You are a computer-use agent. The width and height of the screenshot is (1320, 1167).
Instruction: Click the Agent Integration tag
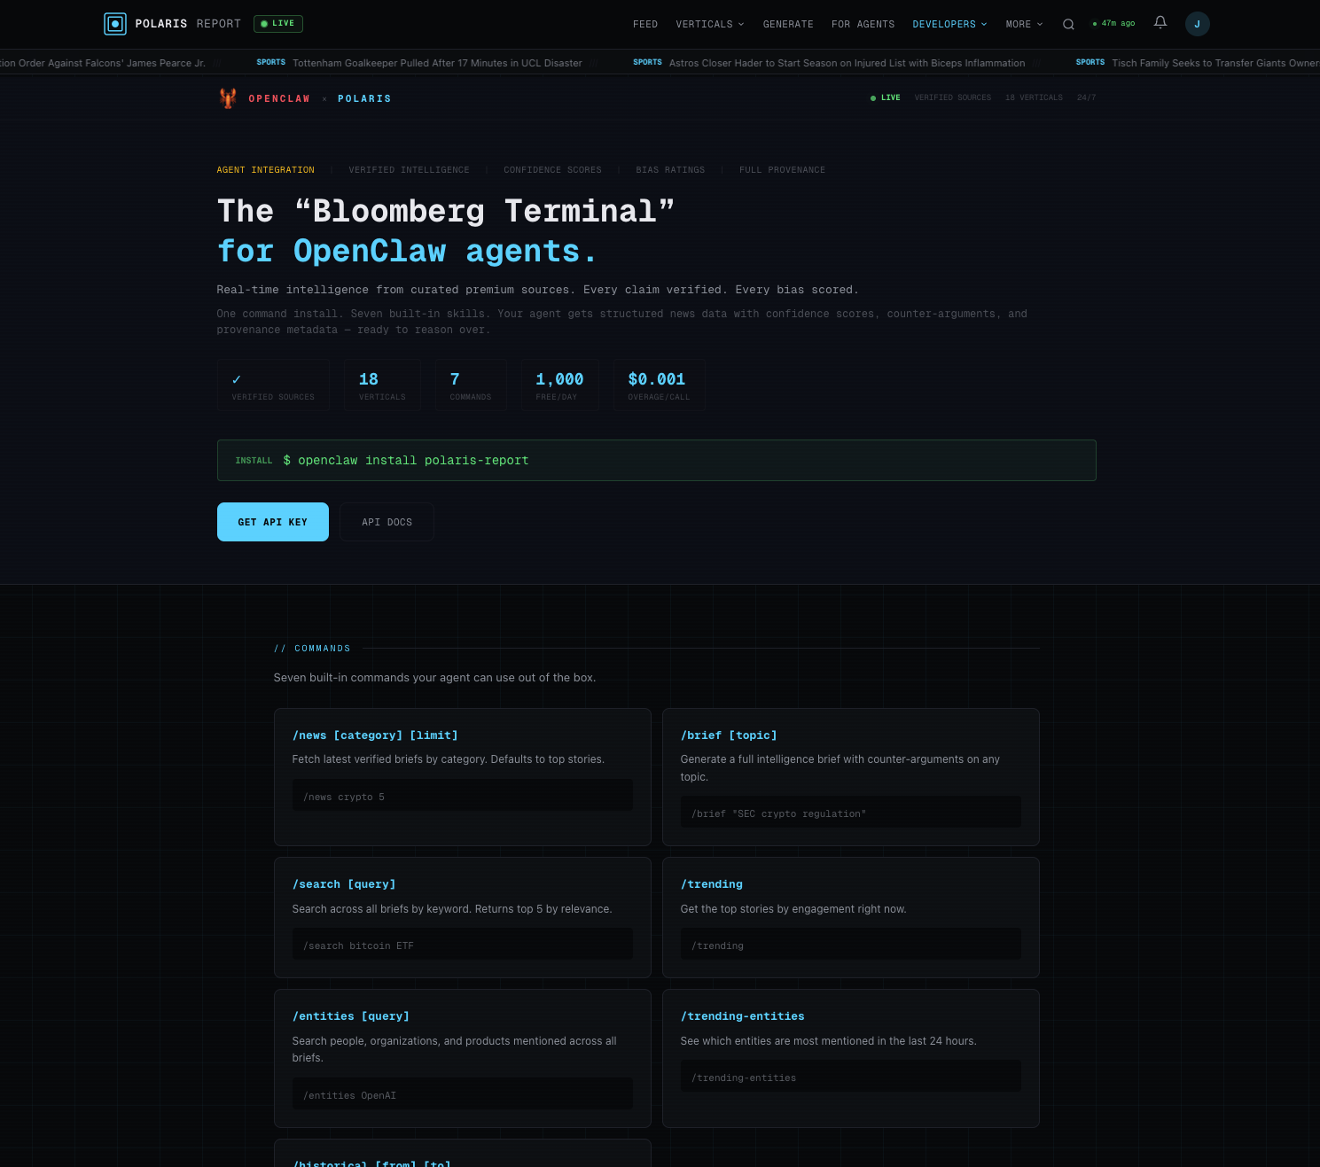(266, 170)
